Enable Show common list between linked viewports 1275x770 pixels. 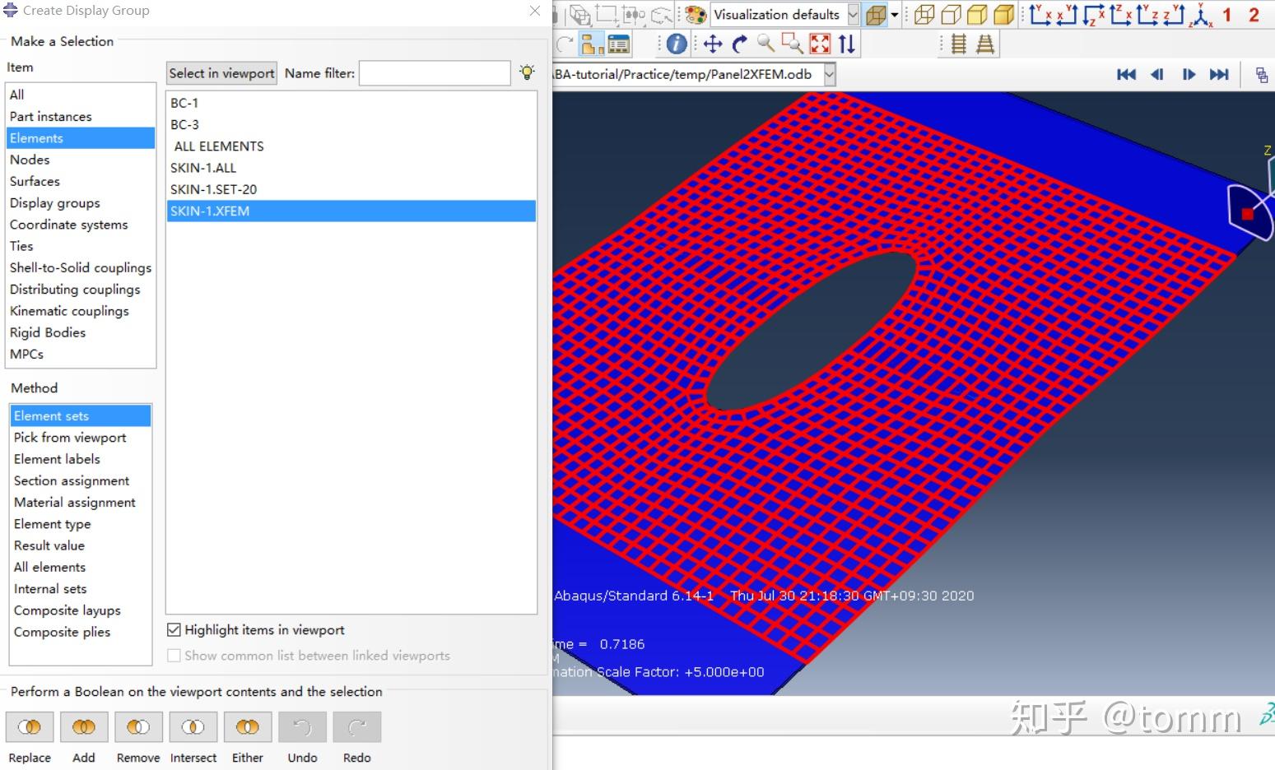tap(174, 656)
